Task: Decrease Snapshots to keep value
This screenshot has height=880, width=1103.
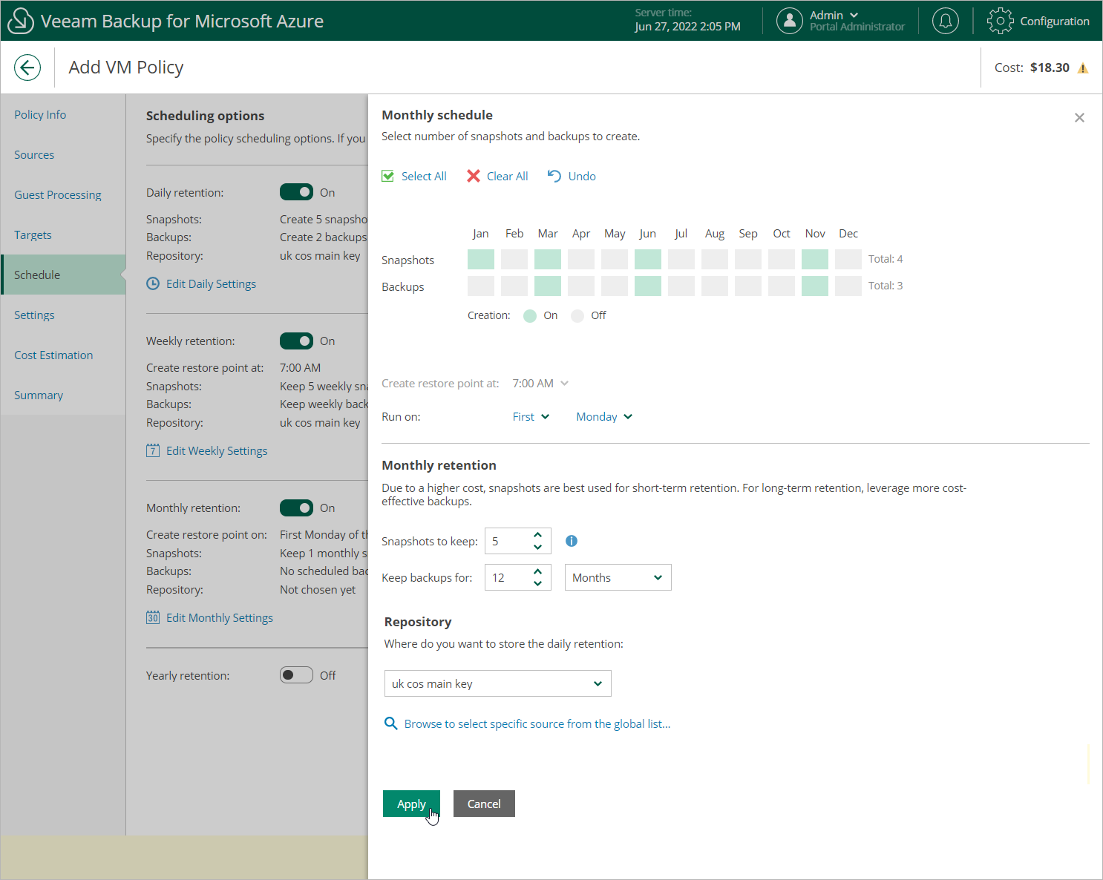Action: (538, 548)
